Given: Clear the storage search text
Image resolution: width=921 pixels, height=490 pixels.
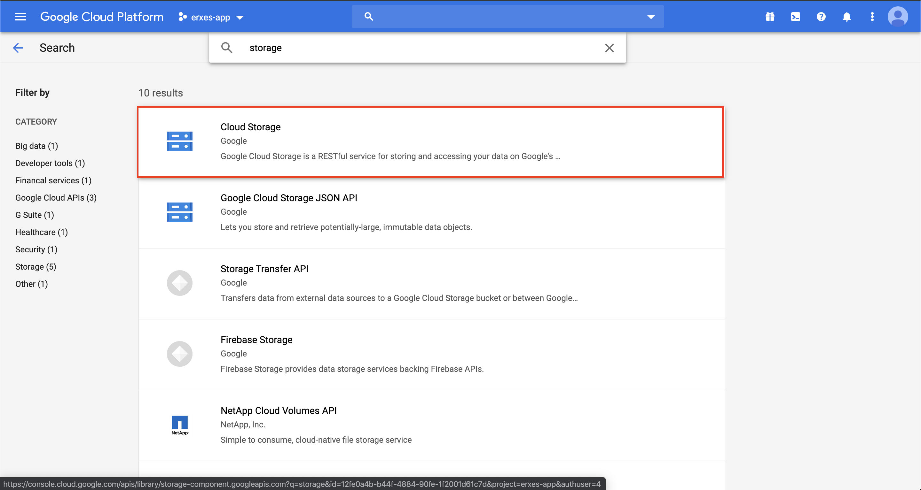Looking at the screenshot, I should coord(609,48).
